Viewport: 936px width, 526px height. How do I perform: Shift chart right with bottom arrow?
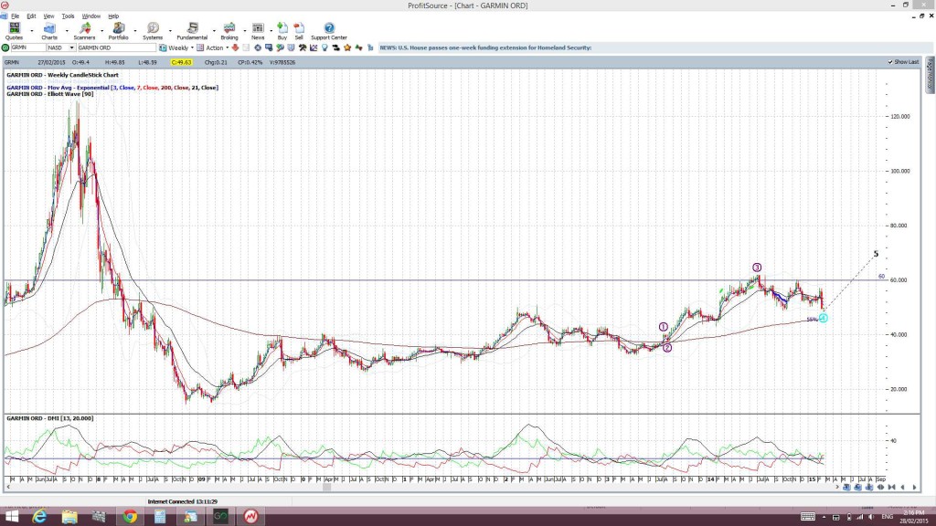click(x=914, y=488)
